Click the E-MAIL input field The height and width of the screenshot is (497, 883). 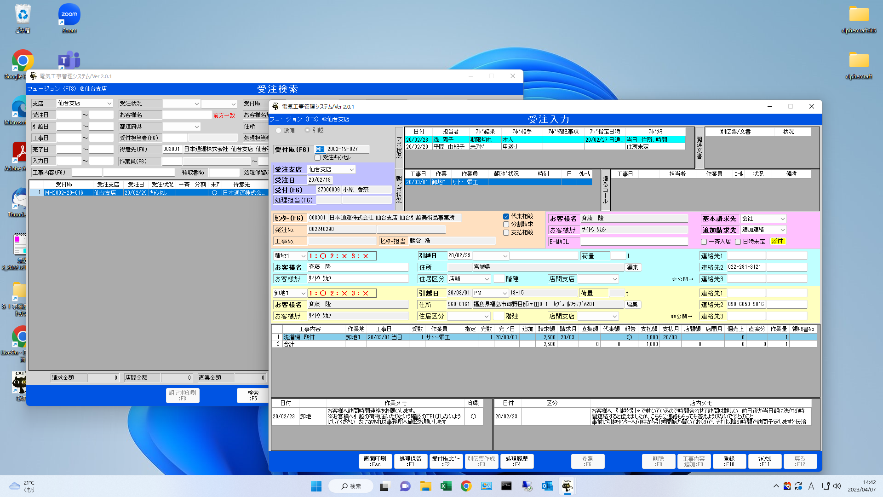tap(634, 242)
